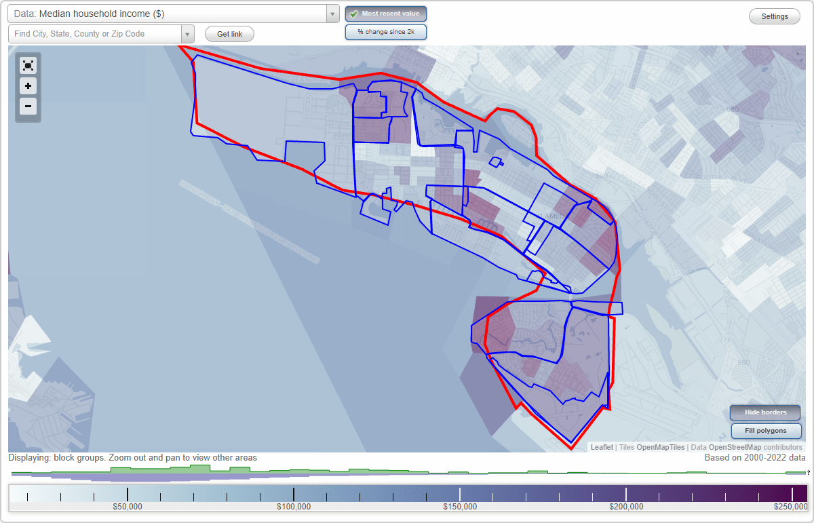Zoom in using the plus icon
Screen dimensions: 814x523
[28, 86]
